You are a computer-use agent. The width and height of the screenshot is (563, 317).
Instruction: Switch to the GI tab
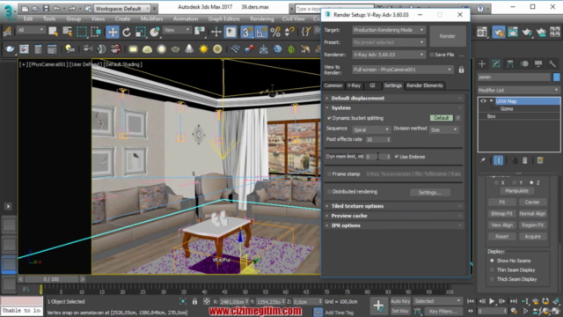tap(372, 85)
